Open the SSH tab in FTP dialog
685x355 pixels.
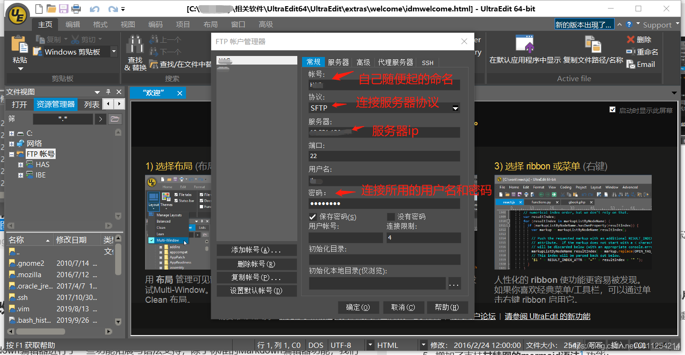[x=428, y=62]
